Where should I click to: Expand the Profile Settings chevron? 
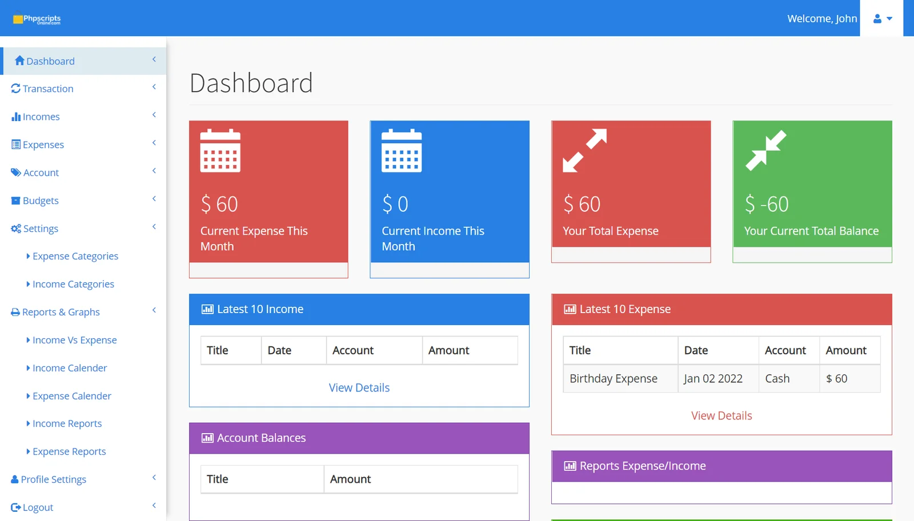(x=154, y=478)
